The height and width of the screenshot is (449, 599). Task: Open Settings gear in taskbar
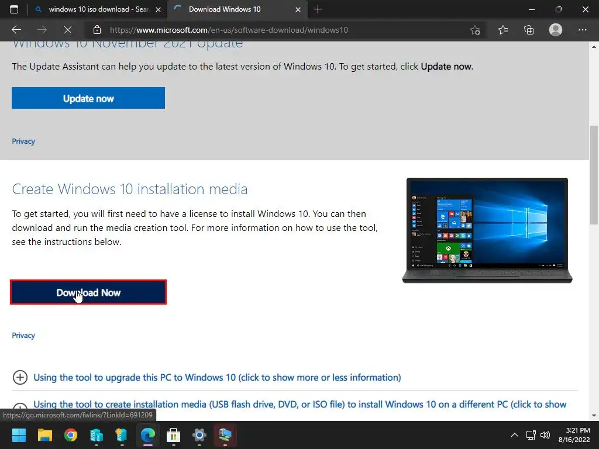pyautogui.click(x=199, y=435)
